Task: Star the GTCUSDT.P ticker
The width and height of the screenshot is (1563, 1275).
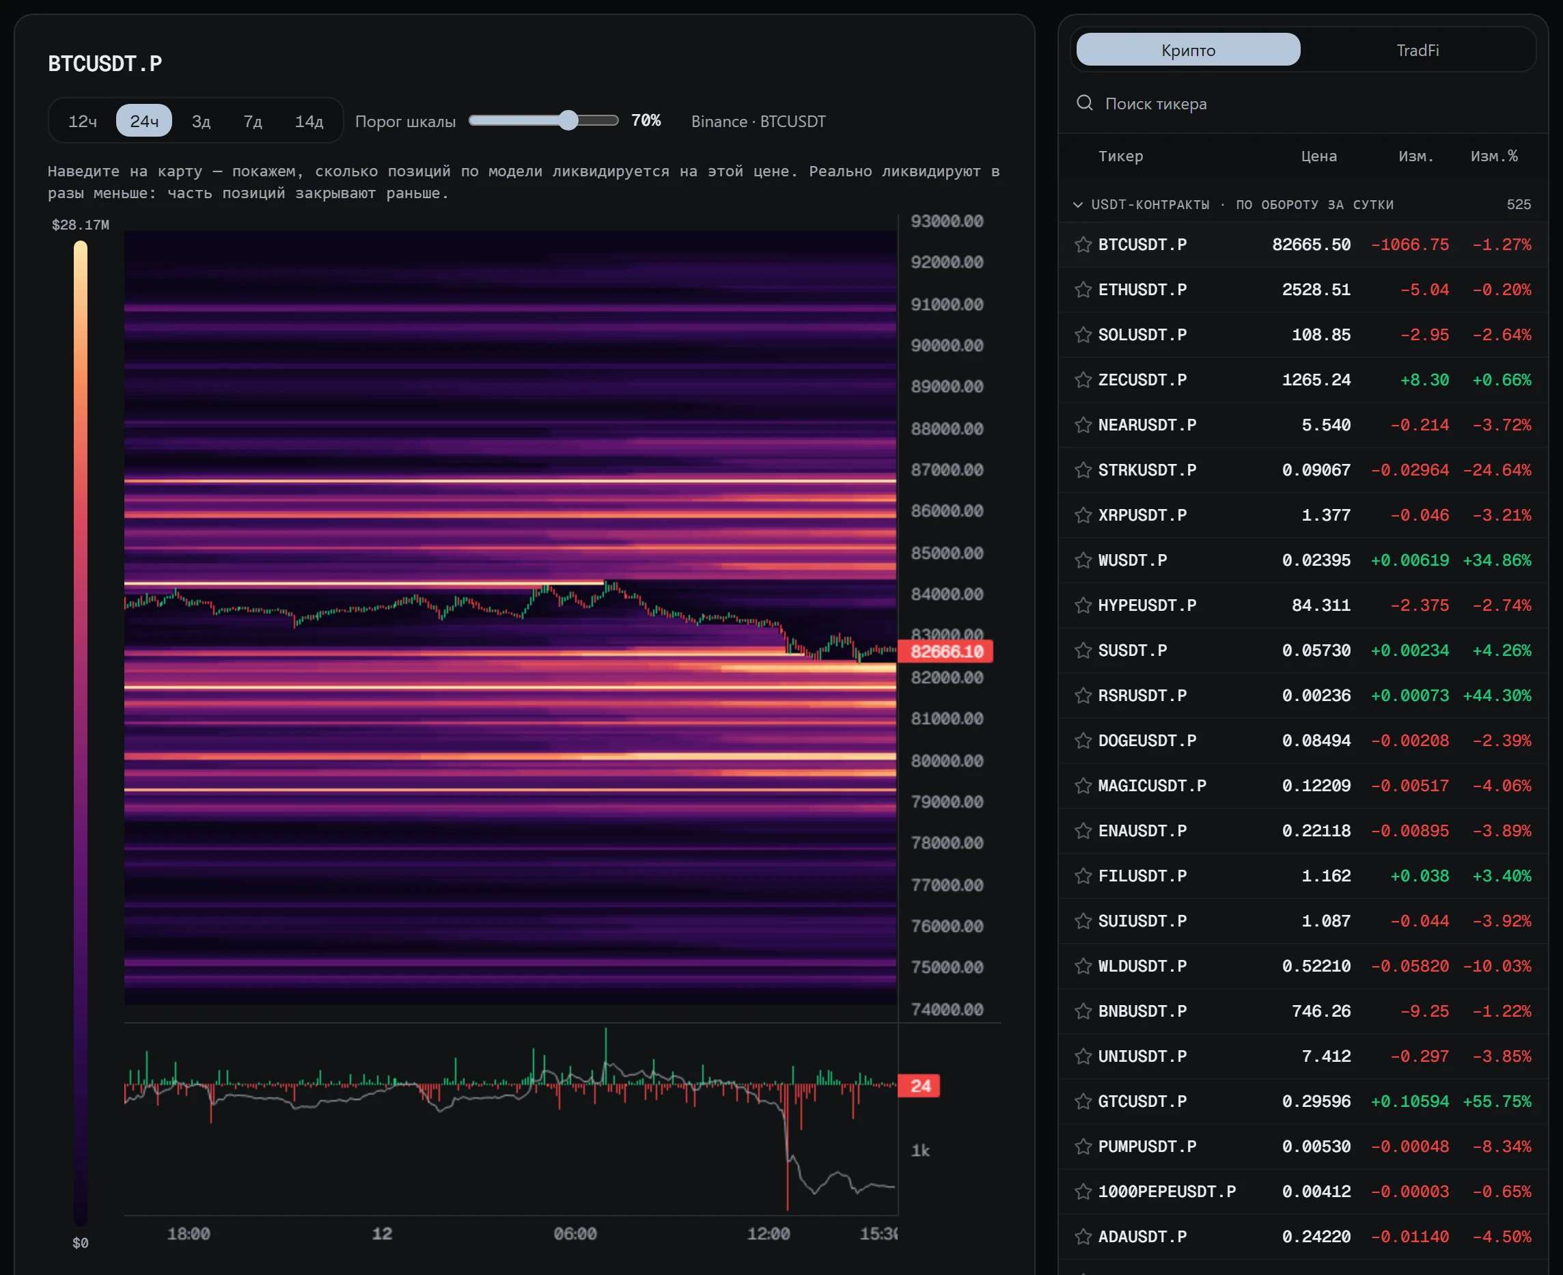Action: (1083, 1101)
